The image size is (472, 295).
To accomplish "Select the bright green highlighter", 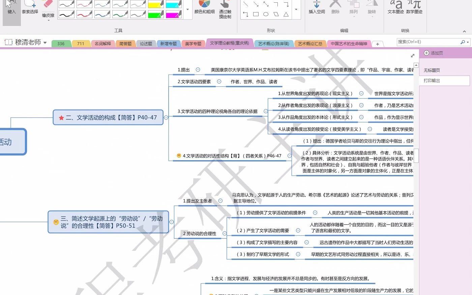I will [x=156, y=14].
